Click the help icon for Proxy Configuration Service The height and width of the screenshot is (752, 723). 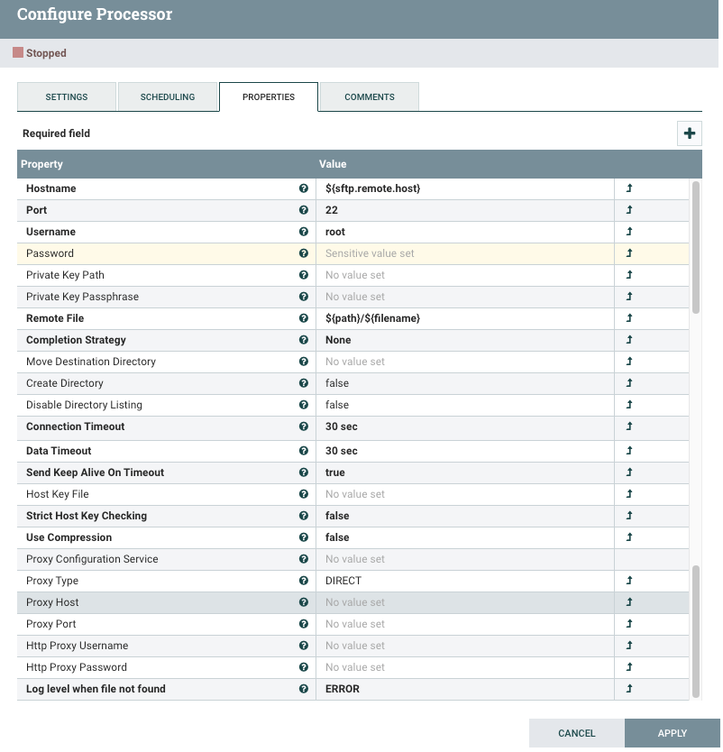click(x=304, y=559)
